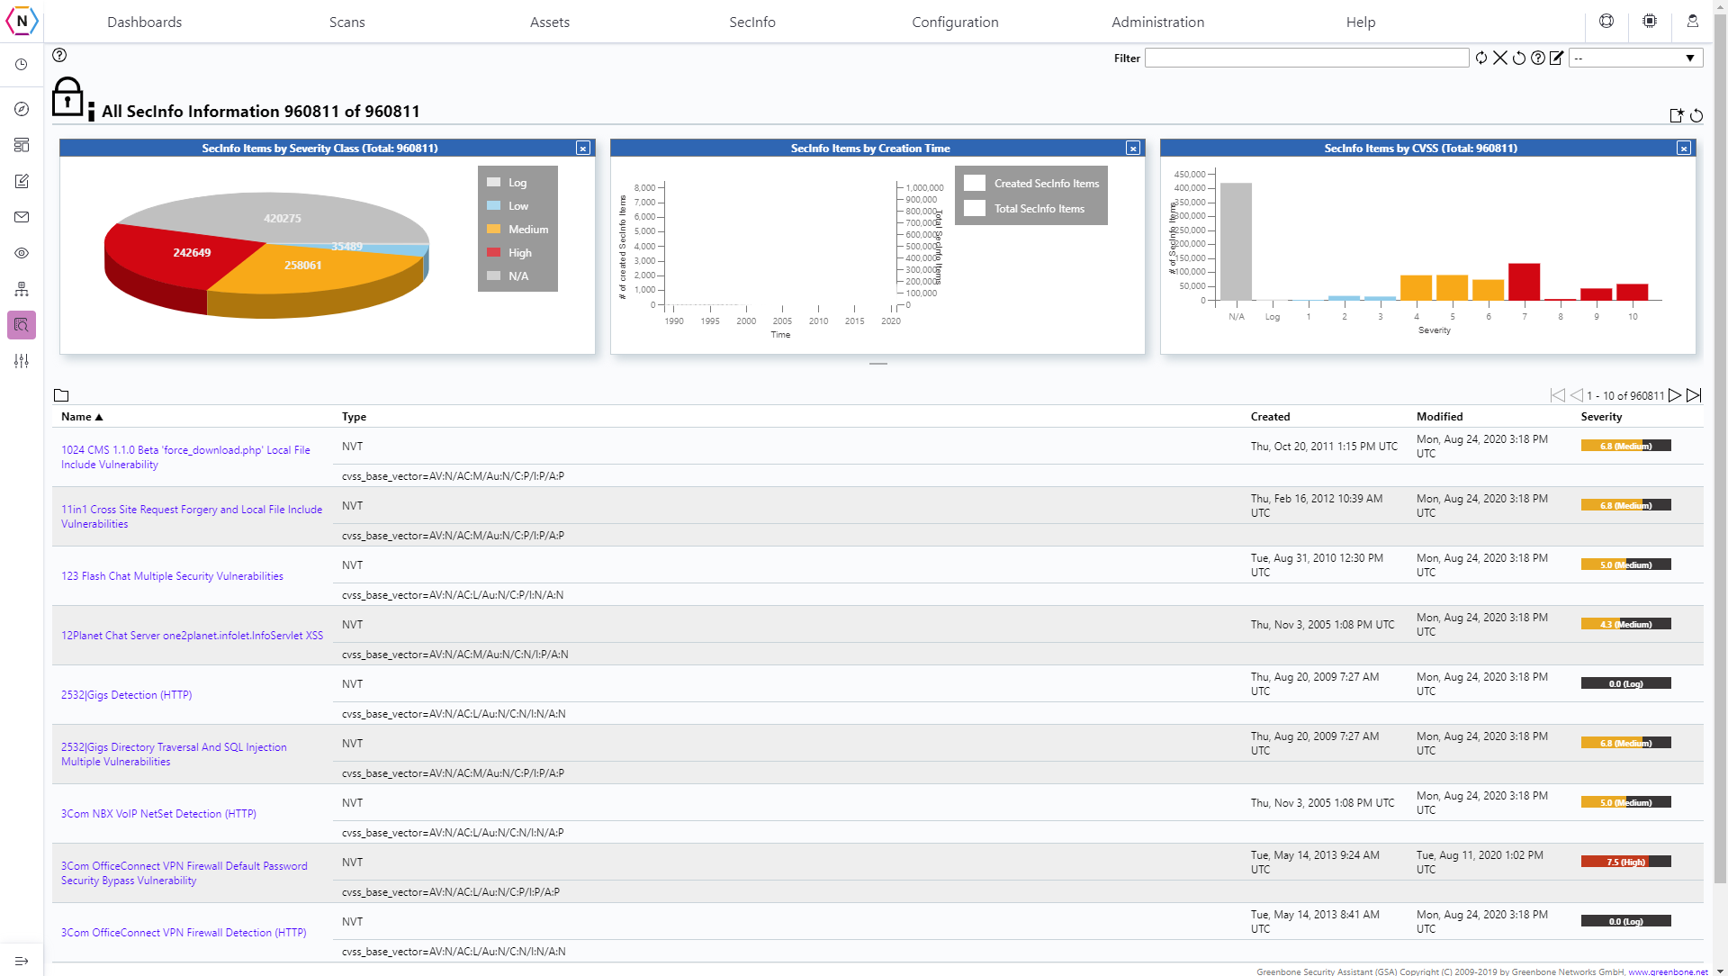Image resolution: width=1728 pixels, height=976 pixels.
Task: Edit the filter with pencil icon
Action: 1557,58
